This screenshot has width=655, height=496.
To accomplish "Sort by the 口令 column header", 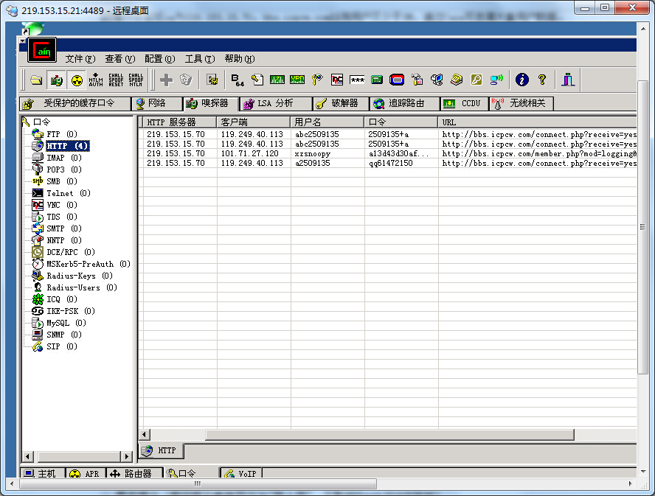I will (x=401, y=122).
